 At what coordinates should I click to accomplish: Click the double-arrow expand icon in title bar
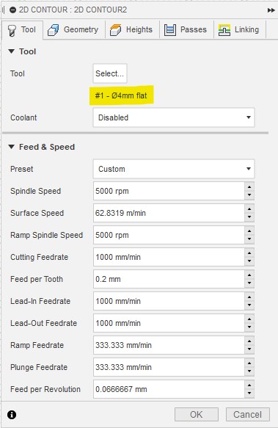coord(271,10)
